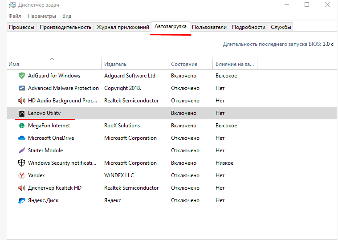
Task: Click the Task Manager title bar icon
Action: pos(12,5)
